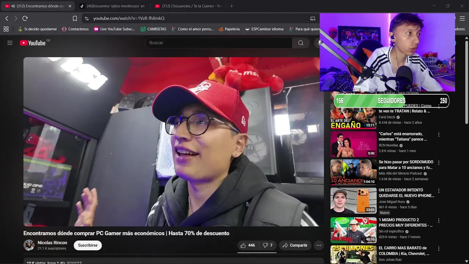
Task: Go back with the browser back arrow
Action: coord(7,18)
